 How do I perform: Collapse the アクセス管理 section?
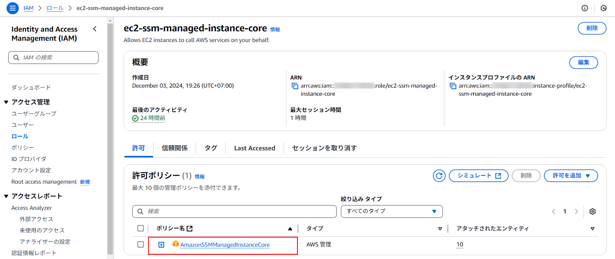pyautogui.click(x=6, y=102)
